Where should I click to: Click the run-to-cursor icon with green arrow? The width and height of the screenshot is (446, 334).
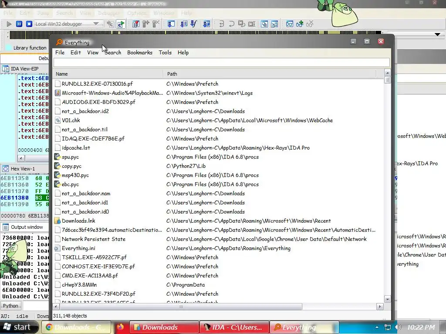(x=121, y=24)
